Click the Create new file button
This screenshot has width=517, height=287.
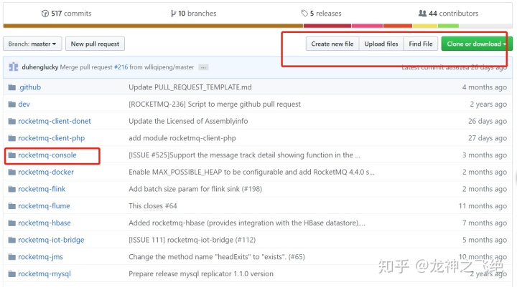pos(332,44)
